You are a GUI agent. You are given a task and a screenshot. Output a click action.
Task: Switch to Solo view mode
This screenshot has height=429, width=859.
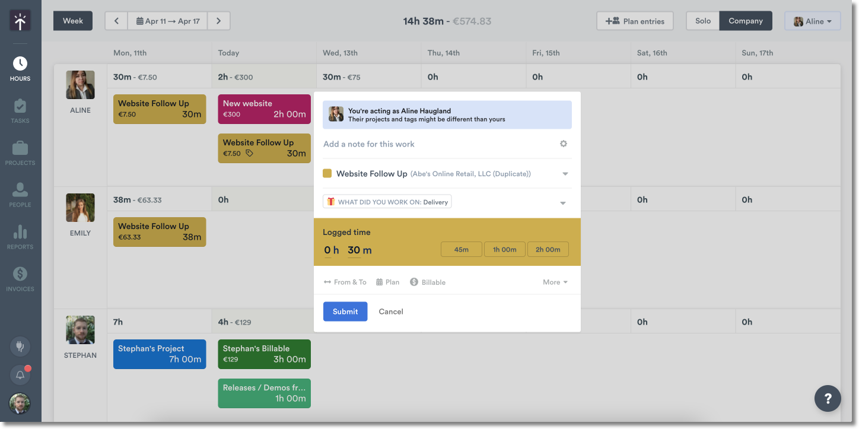click(x=702, y=20)
